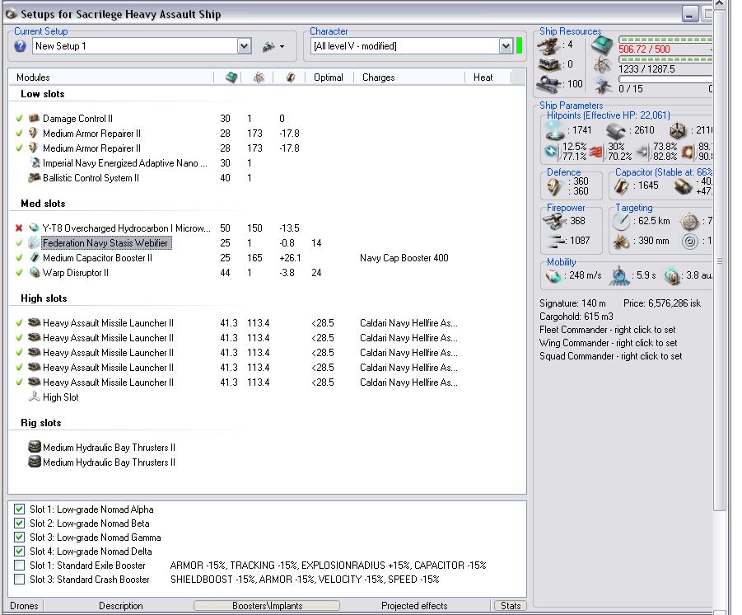Click the Federation Navy Stasis Webifier icon
The image size is (742, 615).
(34, 243)
